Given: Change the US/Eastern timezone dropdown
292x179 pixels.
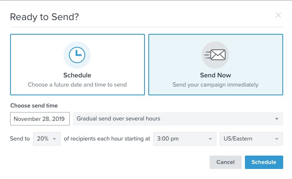Looking at the screenshot, I should tap(251, 139).
